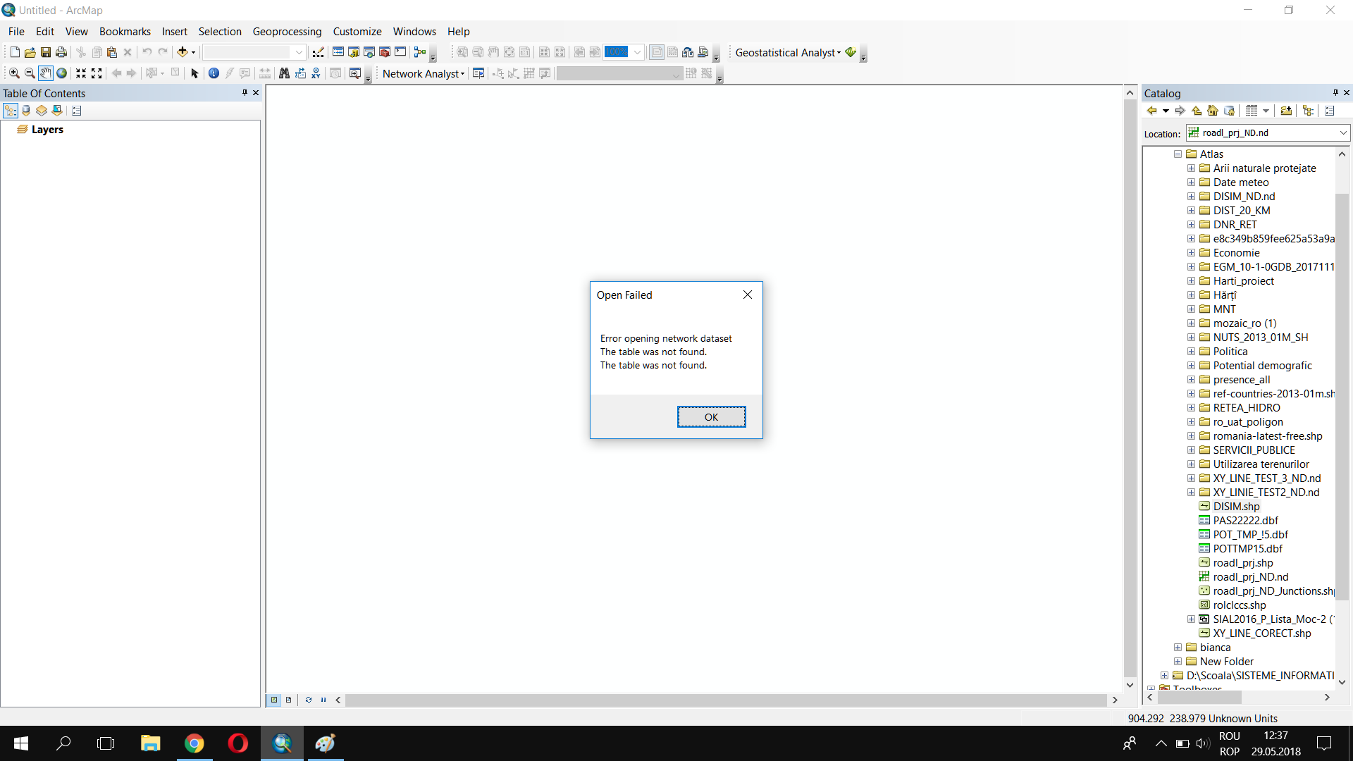Open the Catalog Location dropdown
Screen dimensions: 1353x761
coord(1343,133)
